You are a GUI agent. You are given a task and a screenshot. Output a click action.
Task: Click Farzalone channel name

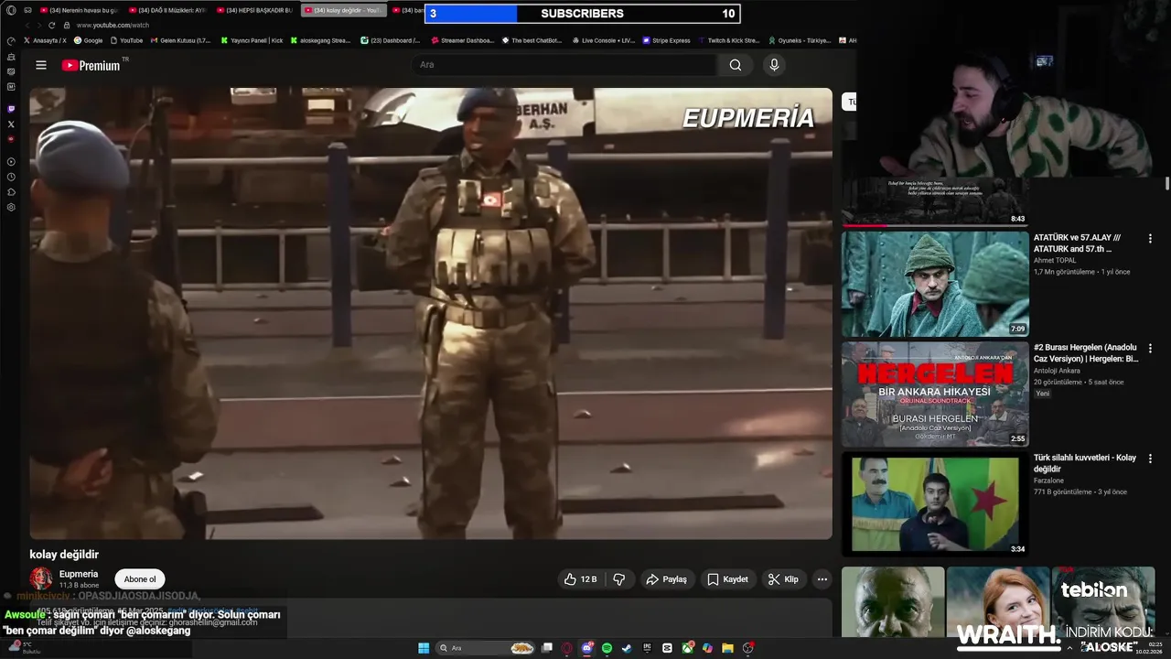click(x=1049, y=481)
